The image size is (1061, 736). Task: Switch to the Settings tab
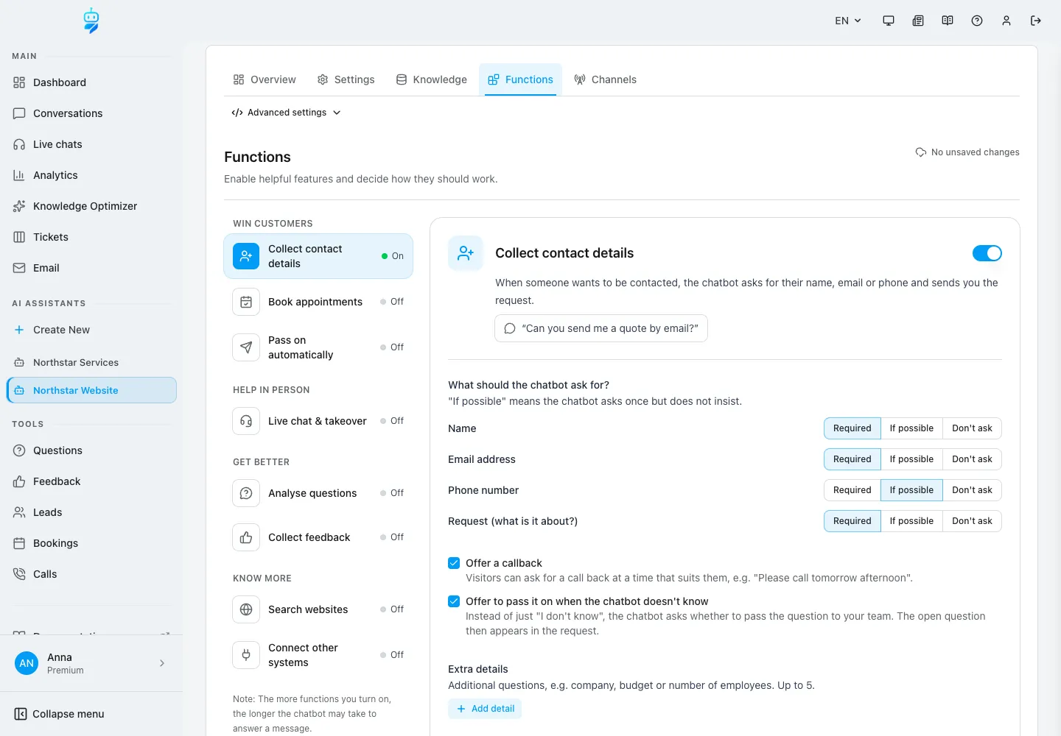point(346,79)
